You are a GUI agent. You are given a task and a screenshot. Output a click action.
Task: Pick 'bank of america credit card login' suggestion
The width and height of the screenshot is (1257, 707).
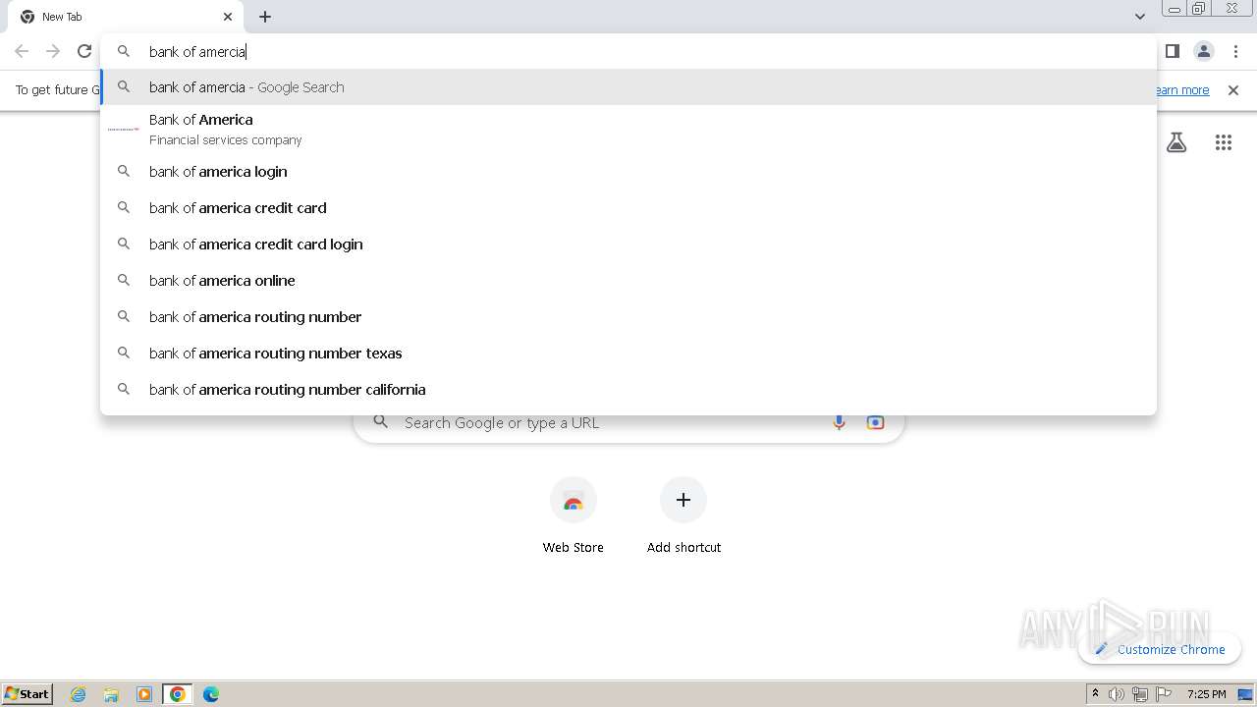click(628, 245)
